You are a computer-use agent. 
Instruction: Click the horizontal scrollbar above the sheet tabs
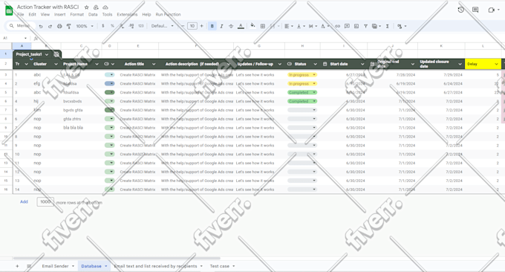(x=117, y=258)
